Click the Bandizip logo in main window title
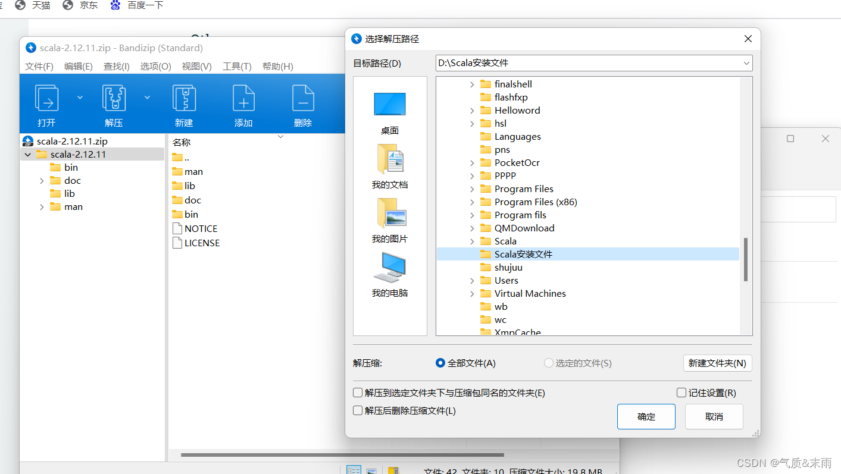Image resolution: width=841 pixels, height=474 pixels. [x=30, y=48]
